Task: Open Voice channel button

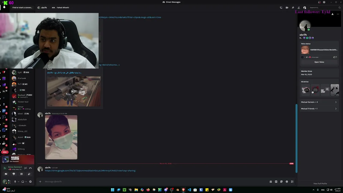Action: [319, 62]
